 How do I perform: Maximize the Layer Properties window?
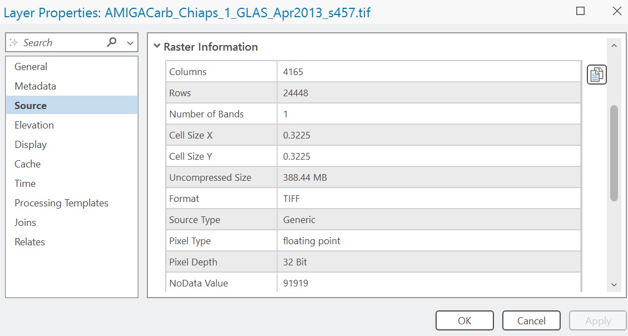(580, 11)
